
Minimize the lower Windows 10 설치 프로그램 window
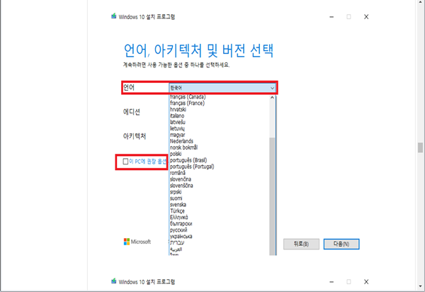click(331, 282)
